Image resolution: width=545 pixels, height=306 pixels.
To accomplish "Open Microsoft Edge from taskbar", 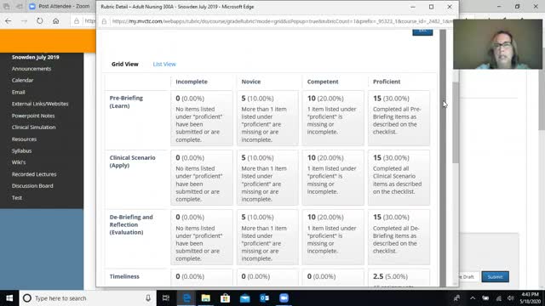I will pos(186,298).
